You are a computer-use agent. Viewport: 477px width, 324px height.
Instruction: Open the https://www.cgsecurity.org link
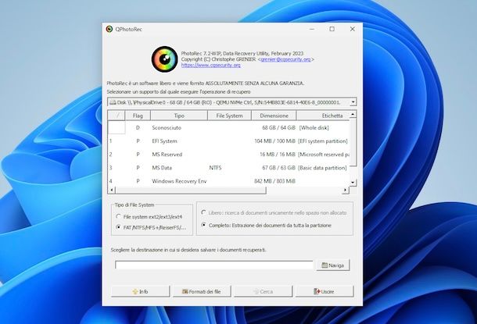coord(211,65)
